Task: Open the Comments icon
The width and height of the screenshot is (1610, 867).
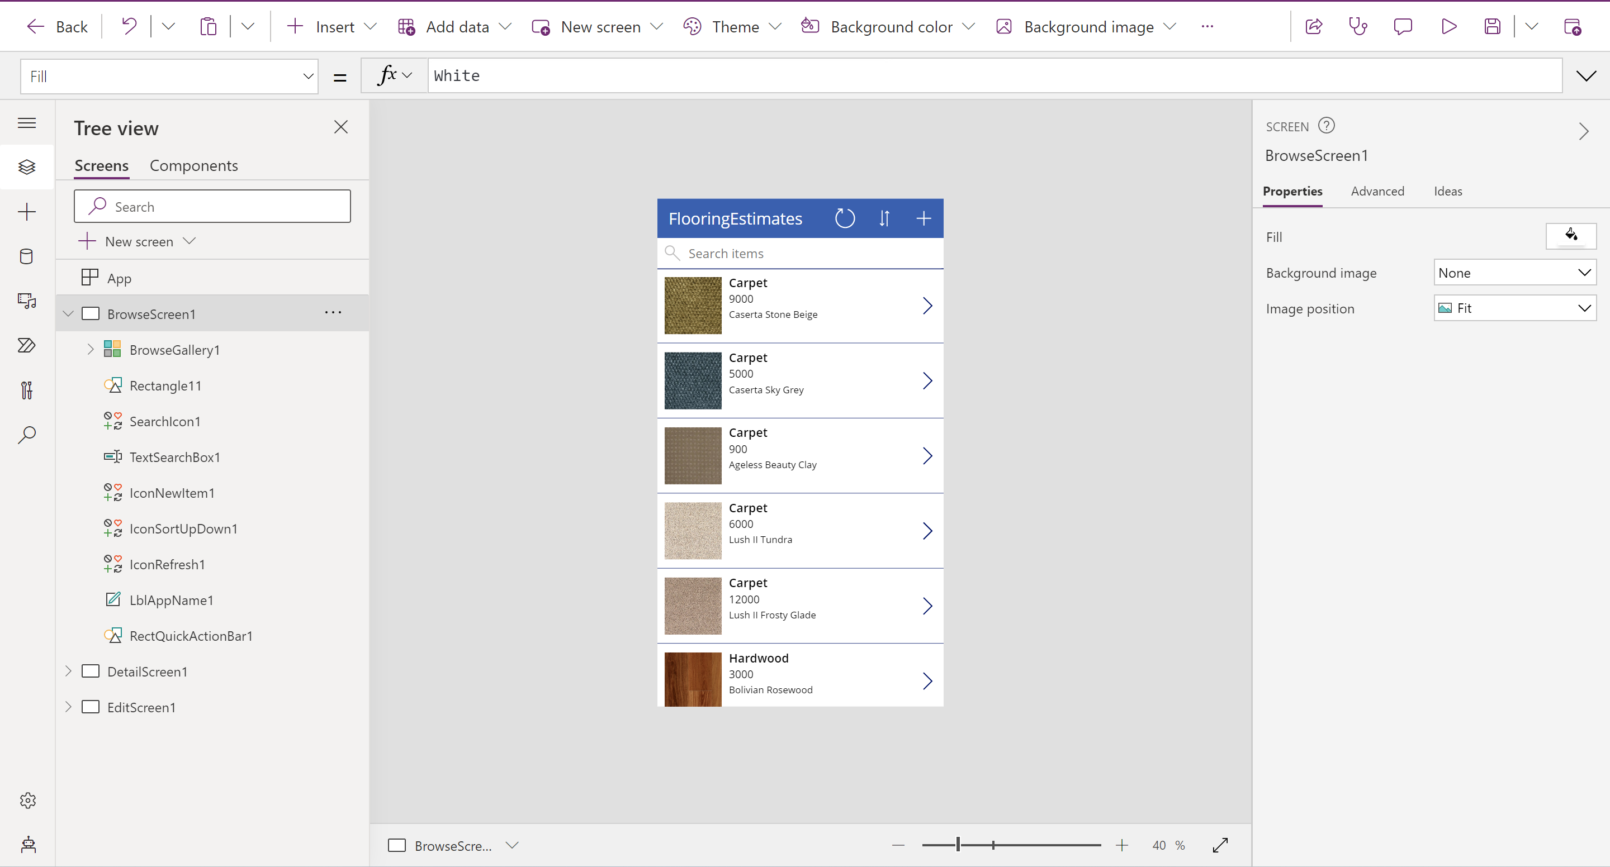Action: coord(1403,26)
